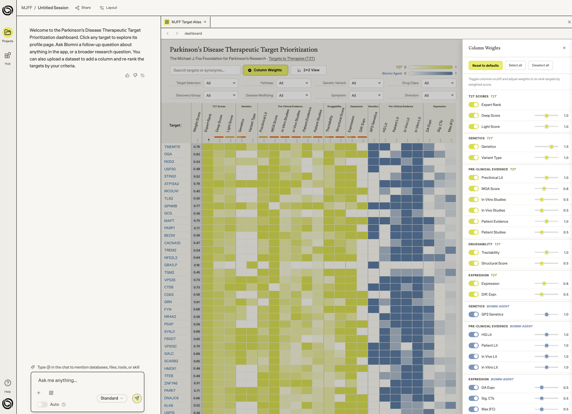Toggle the Genetics column switch
This screenshot has width=572, height=414.
(x=474, y=147)
